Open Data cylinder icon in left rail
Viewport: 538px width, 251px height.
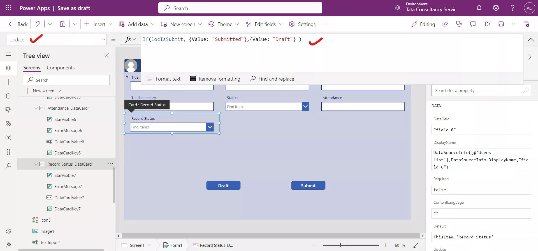(x=8, y=96)
